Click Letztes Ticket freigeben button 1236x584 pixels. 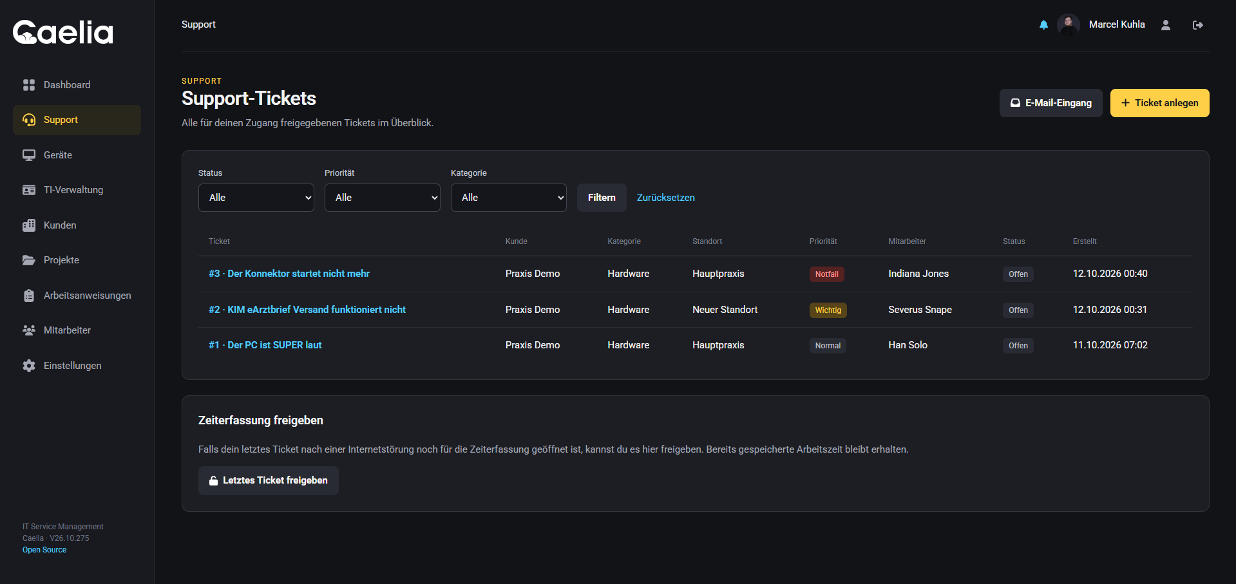tap(269, 480)
